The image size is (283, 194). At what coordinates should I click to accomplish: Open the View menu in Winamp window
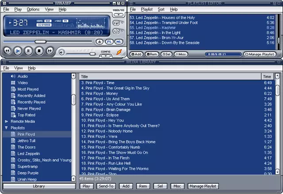click(x=49, y=9)
